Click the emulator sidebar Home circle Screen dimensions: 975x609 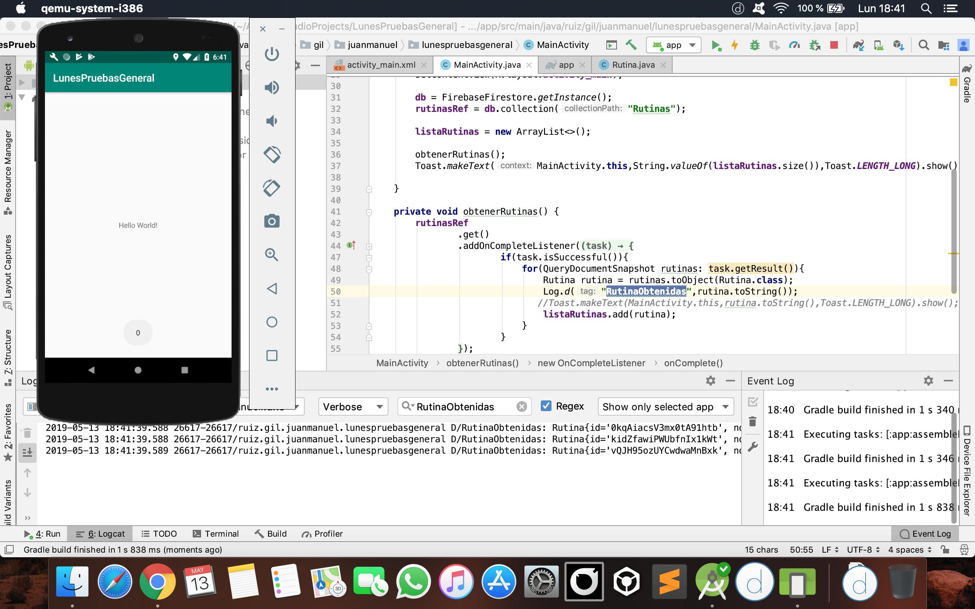pyautogui.click(x=272, y=322)
